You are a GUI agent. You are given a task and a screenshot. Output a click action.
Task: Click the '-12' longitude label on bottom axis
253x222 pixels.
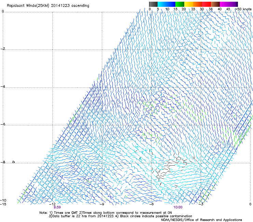(x=53, y=204)
